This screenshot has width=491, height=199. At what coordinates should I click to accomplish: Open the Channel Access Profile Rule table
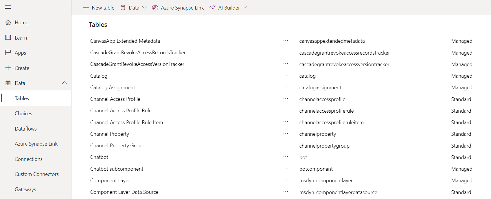[121, 111]
